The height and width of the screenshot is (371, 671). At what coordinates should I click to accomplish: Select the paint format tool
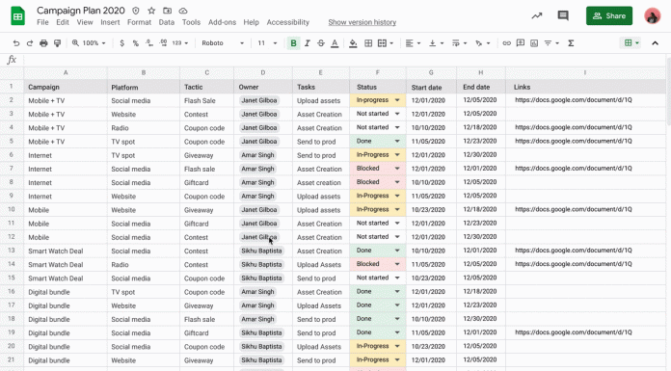(x=57, y=43)
